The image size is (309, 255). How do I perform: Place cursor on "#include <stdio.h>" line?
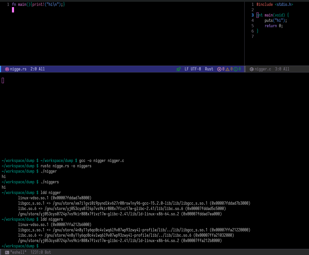pyautogui.click(x=275, y=5)
